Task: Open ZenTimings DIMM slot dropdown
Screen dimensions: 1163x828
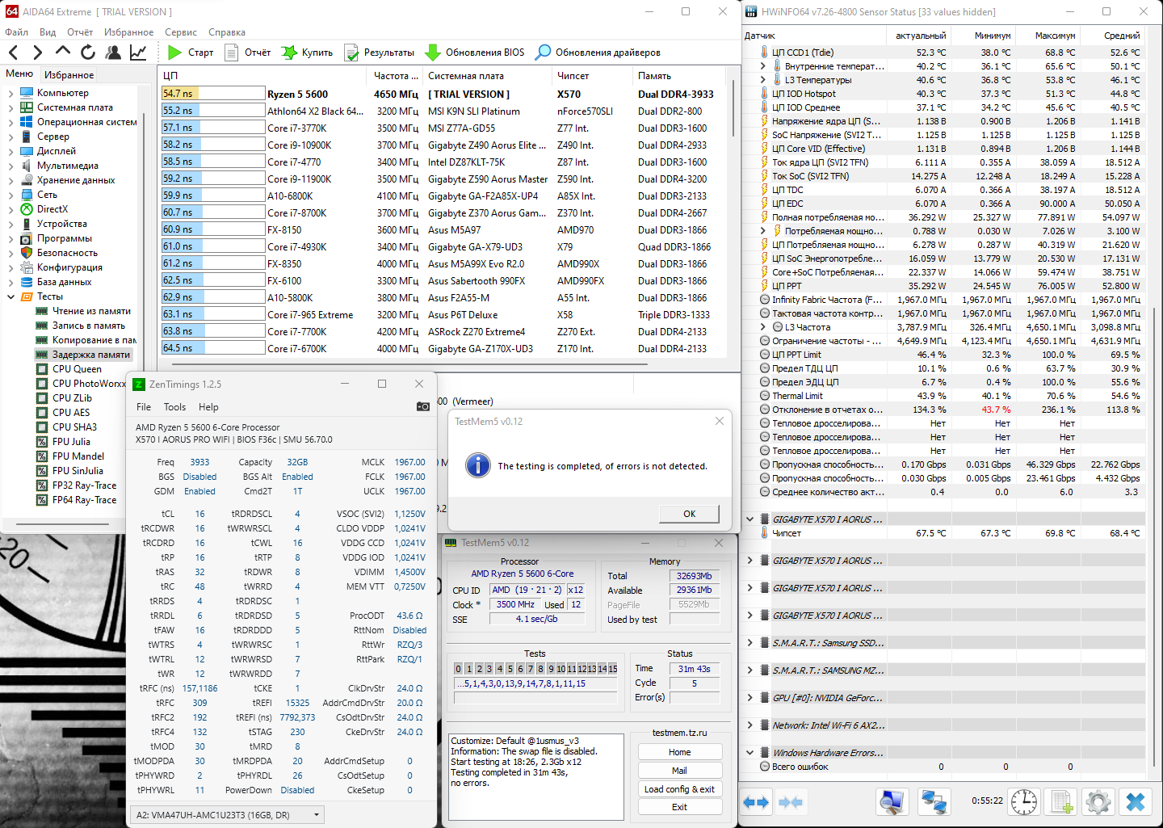Action: click(x=227, y=815)
